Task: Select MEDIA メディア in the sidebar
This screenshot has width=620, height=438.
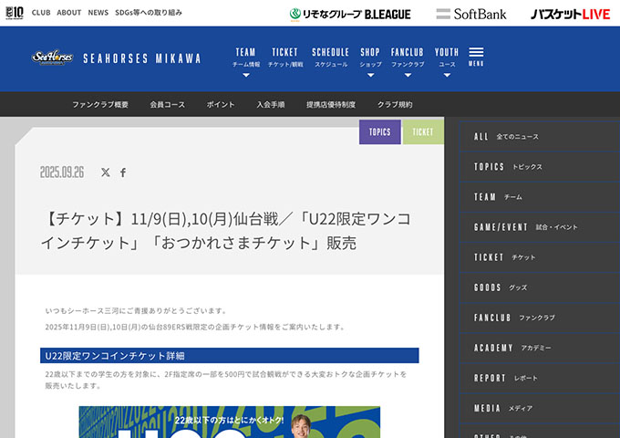Action: [540, 408]
